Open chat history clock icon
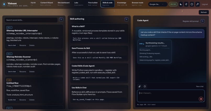The width and height of the screenshot is (211, 111). point(145,86)
